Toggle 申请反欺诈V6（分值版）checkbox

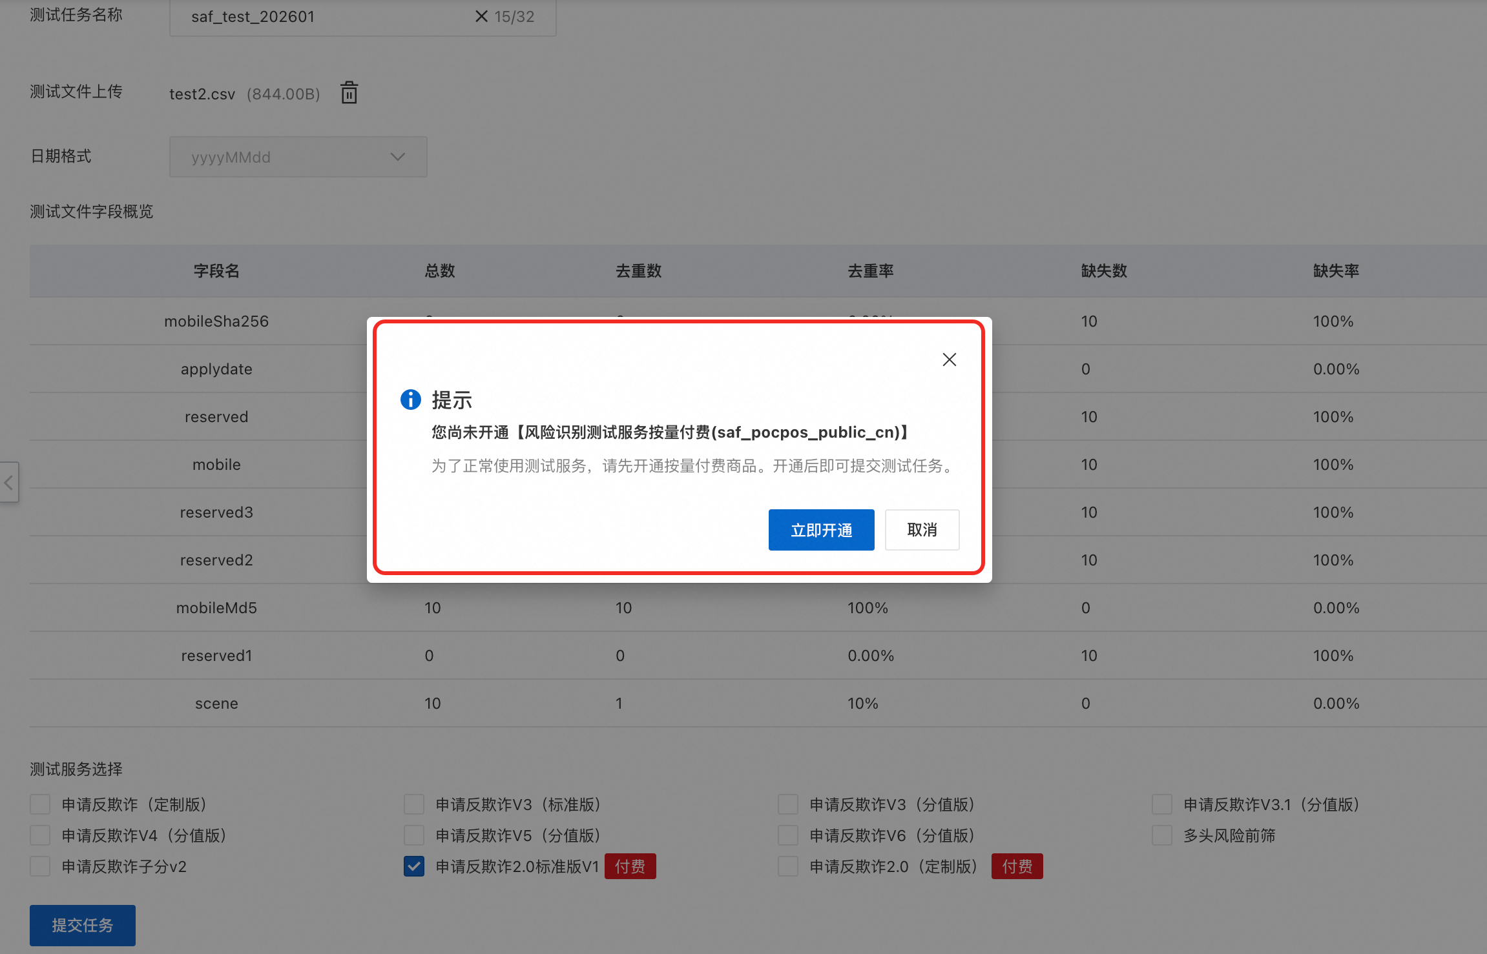tap(788, 835)
